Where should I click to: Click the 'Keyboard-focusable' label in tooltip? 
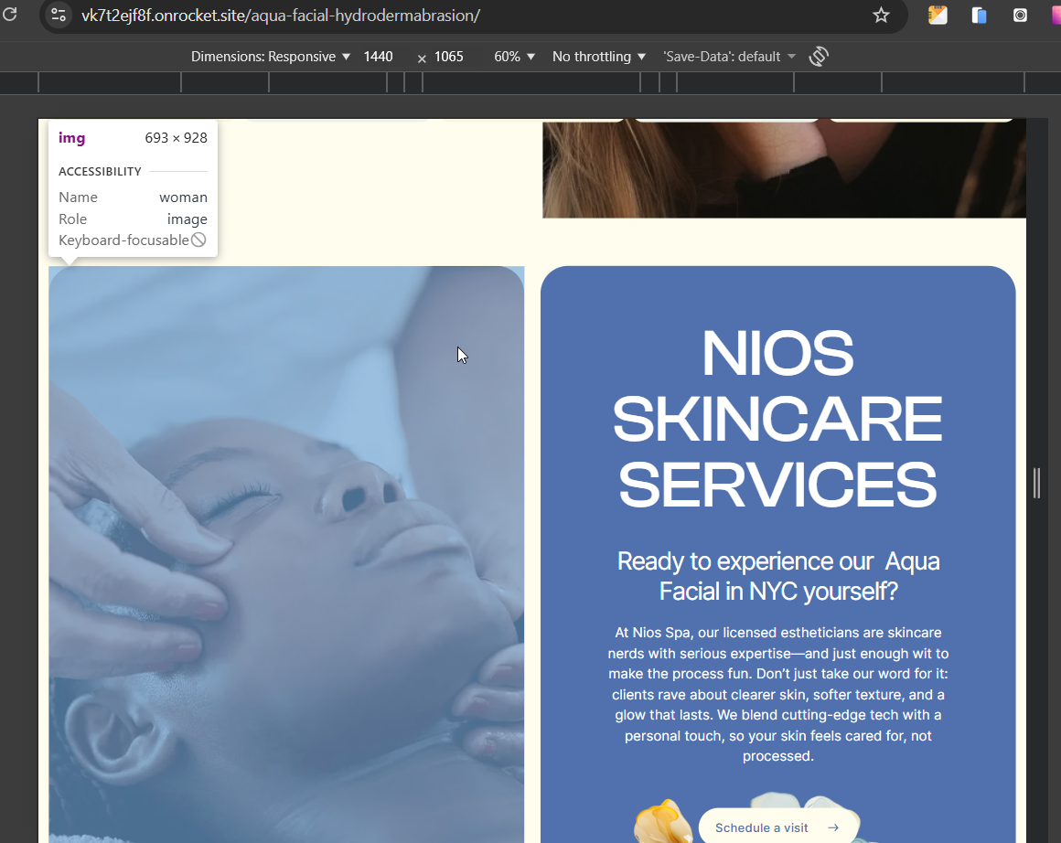pos(123,240)
